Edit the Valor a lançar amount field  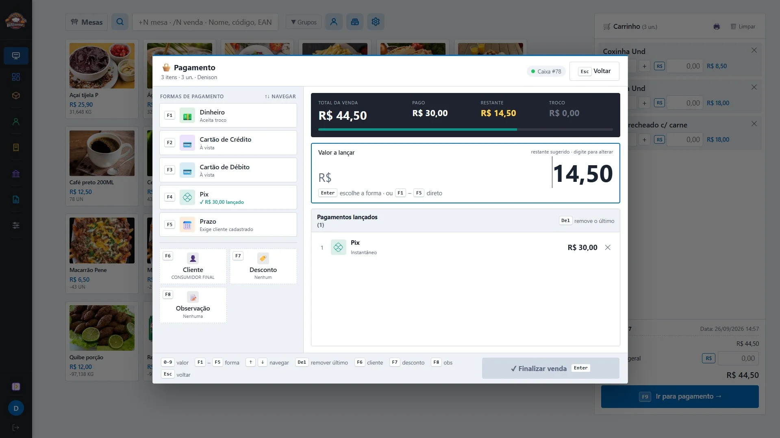465,173
